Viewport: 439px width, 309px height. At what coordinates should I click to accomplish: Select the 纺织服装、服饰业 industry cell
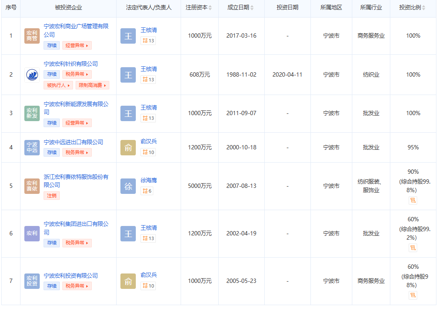(371, 186)
